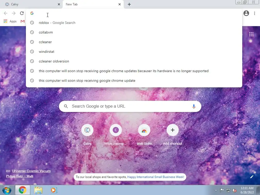The image size is (260, 195).
Task: Close the New Tab tab
Action: click(120, 4)
